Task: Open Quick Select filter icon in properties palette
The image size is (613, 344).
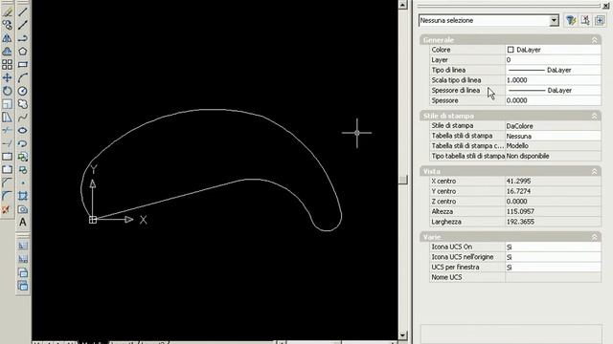Action: [x=571, y=20]
